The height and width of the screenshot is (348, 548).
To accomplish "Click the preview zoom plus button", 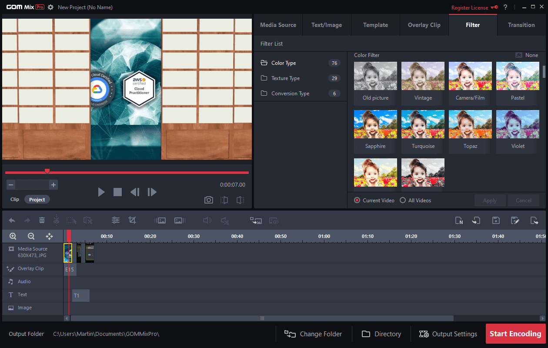I will (53, 185).
